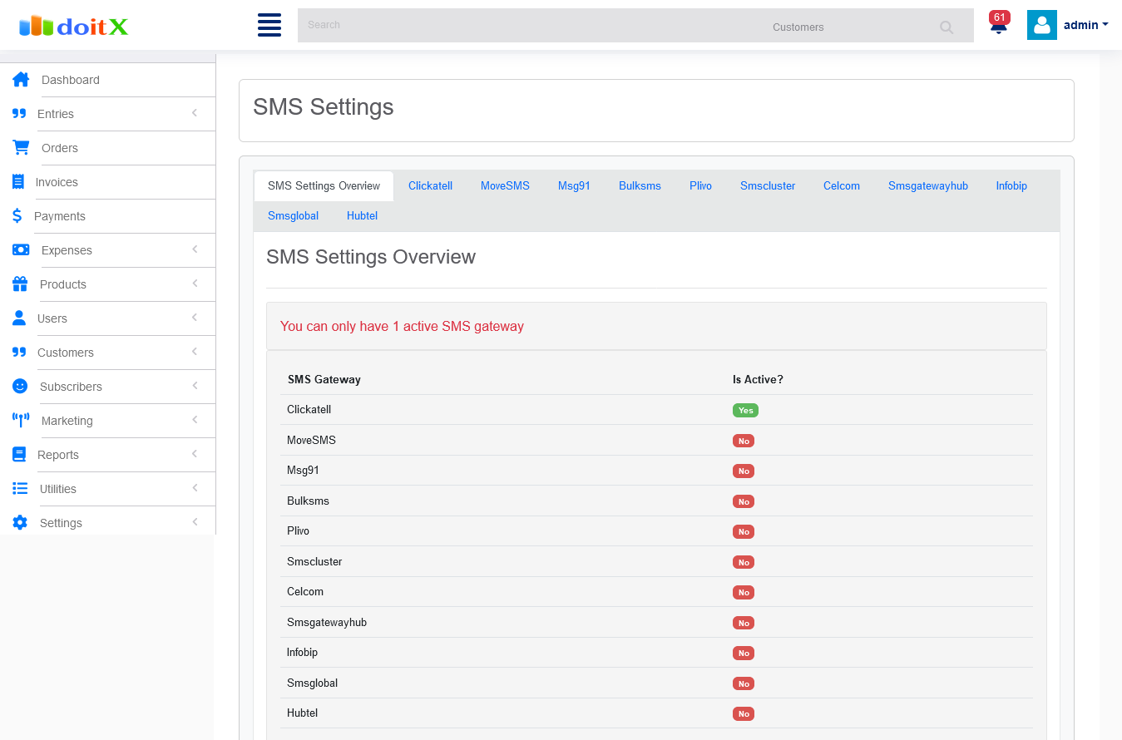1122x740 pixels.
Task: Open notifications bell with 61 badge
Action: (998, 25)
